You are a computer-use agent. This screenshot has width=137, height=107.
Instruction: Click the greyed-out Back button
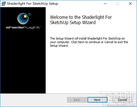tap(77, 100)
